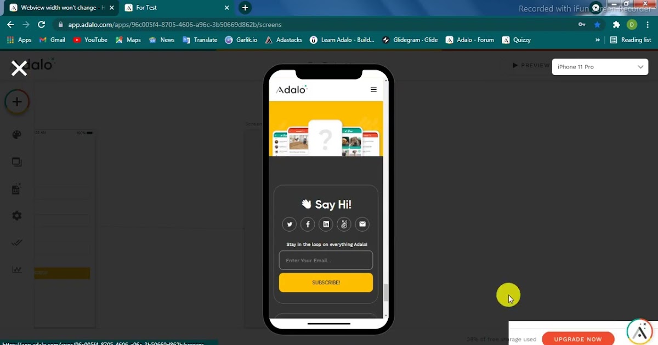Image resolution: width=658 pixels, height=345 pixels.
Task: Click the email envelope icon under Say Hi
Action: [362, 224]
